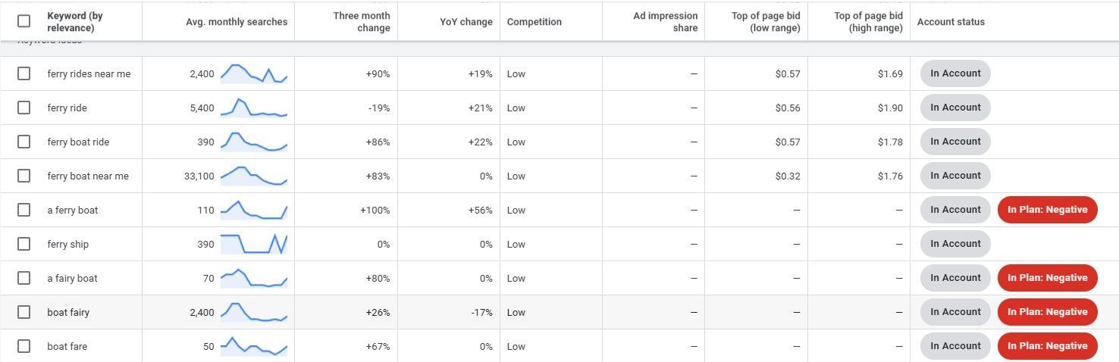This screenshot has height=362, width=1119.
Task: Click In Plan: Negative badge for boat fare
Action: [1047, 346]
